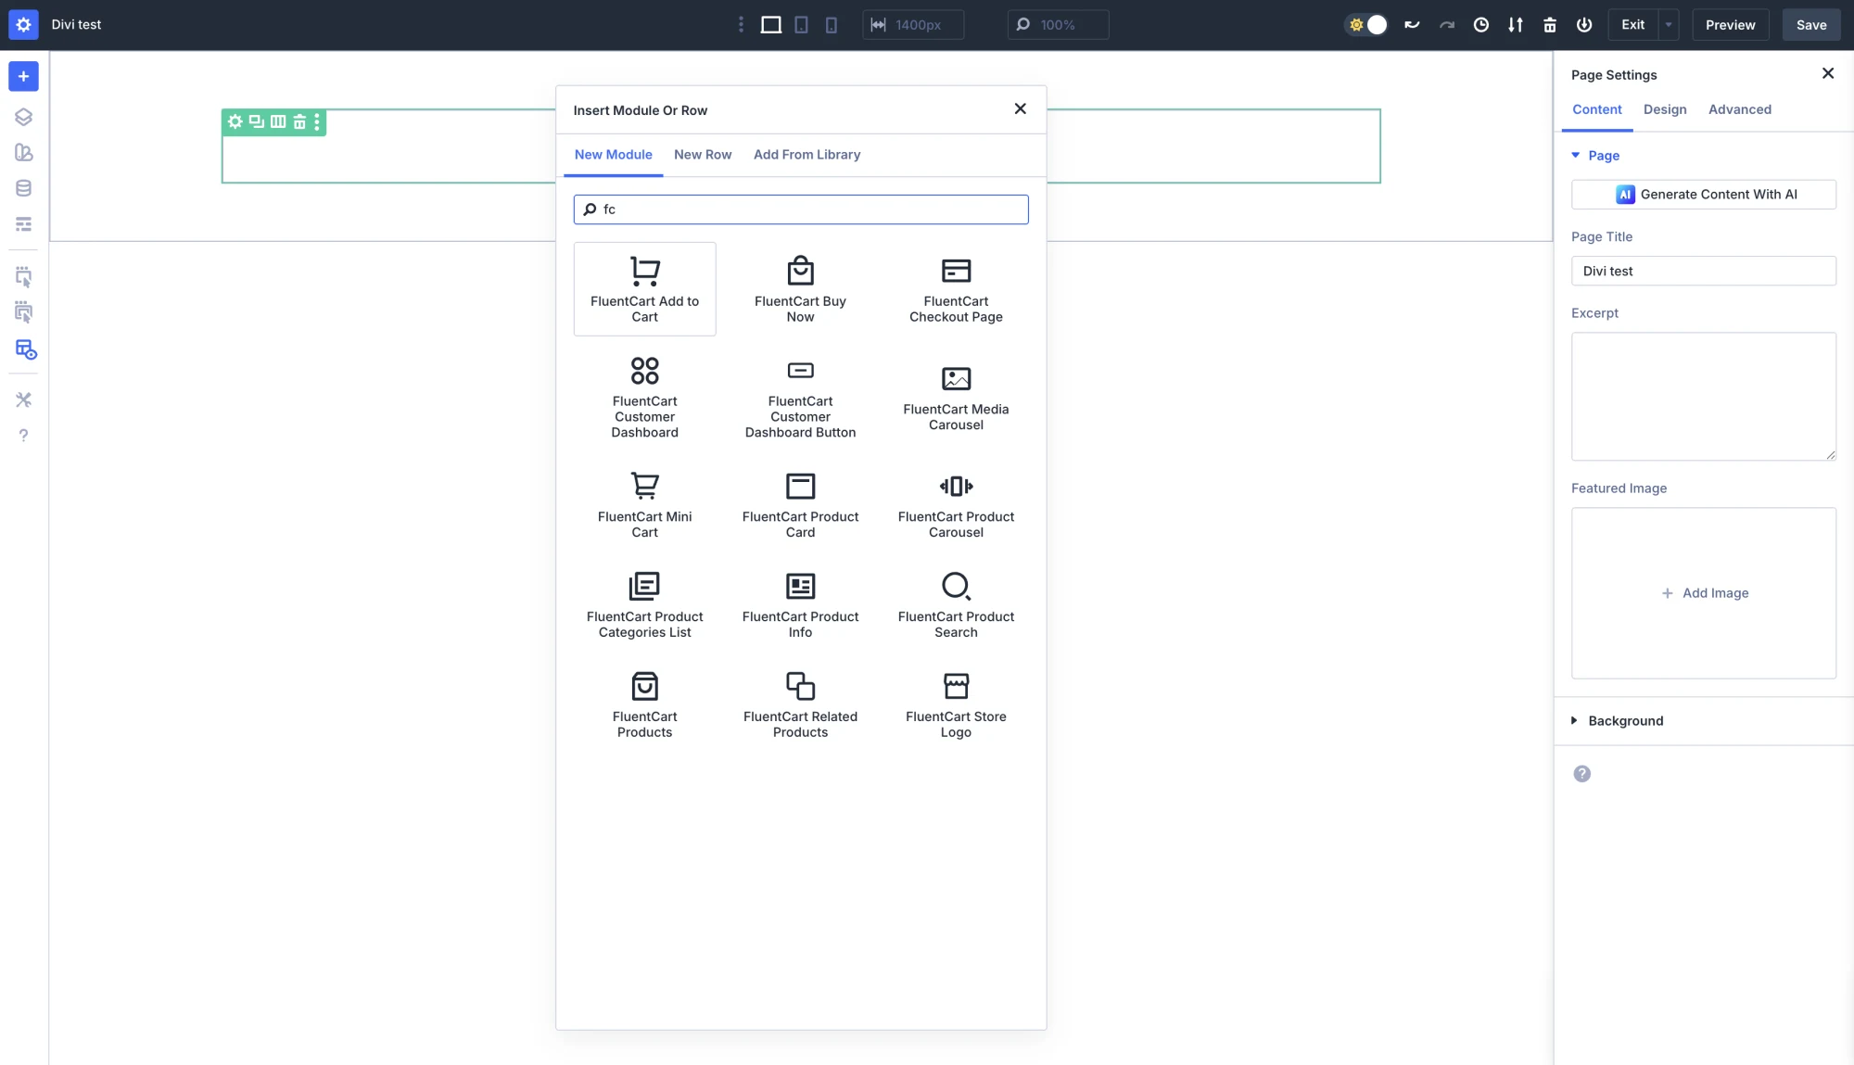Switch to Add From Library tab
Viewport: 1854px width, 1065px height.
point(806,155)
